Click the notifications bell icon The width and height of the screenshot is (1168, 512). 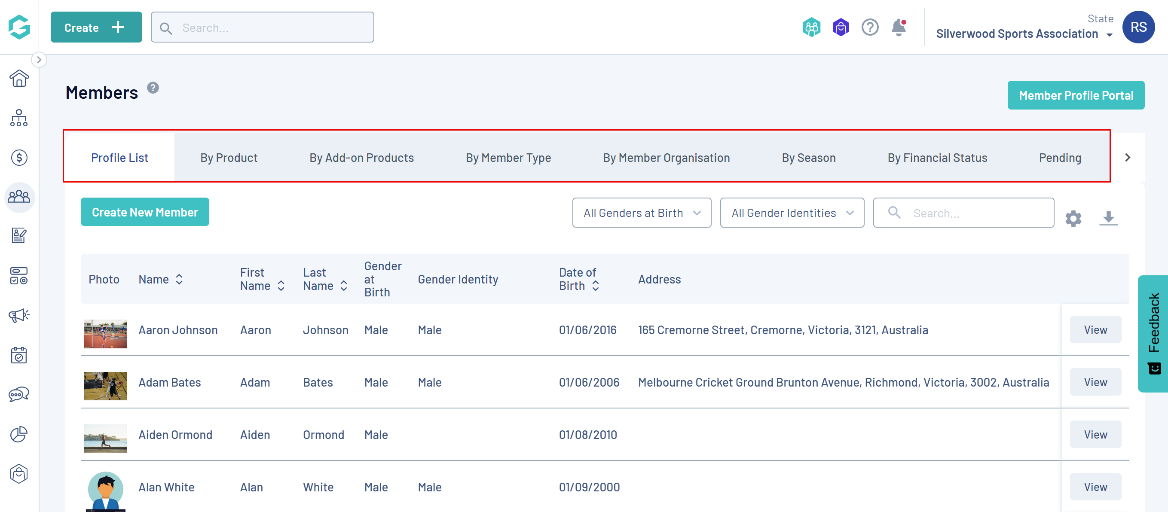point(898,27)
